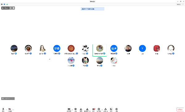Viewport: 185px width, 112px height.
Task: Open the settings gear in bottom toolbar
Action: [117, 110]
